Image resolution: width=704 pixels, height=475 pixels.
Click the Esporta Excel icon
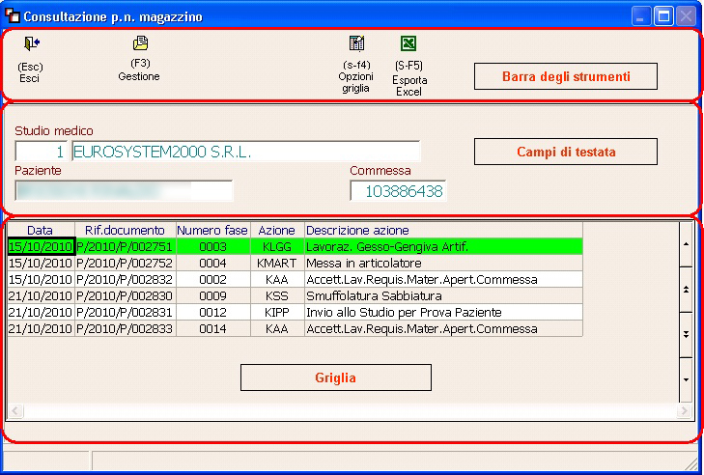[408, 43]
